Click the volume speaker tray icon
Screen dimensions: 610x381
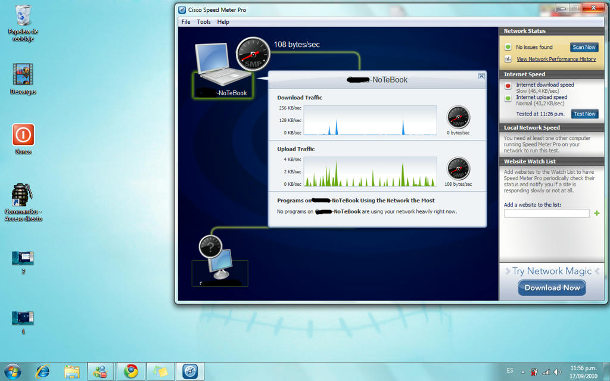coord(558,372)
